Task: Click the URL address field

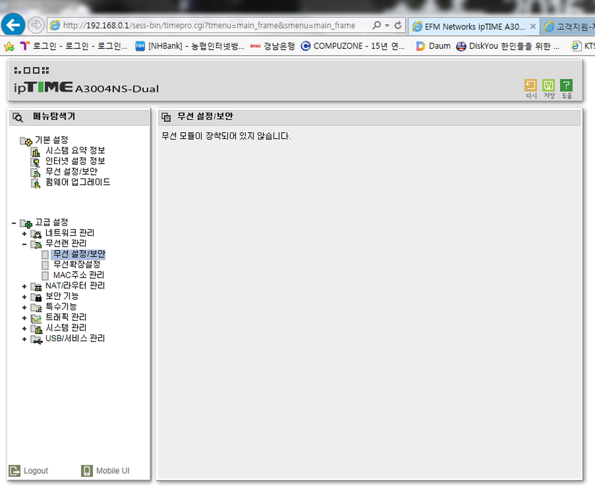Action: [x=209, y=26]
